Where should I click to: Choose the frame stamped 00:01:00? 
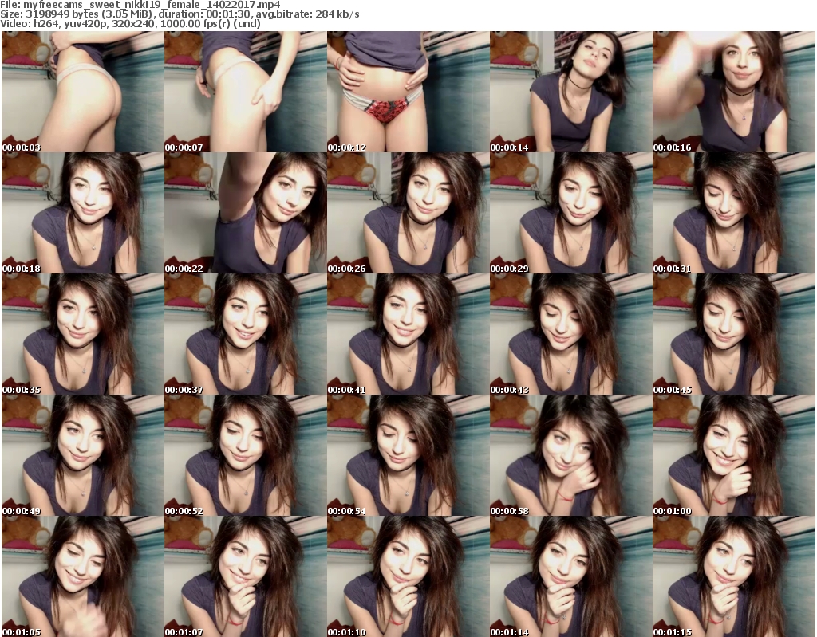pyautogui.click(x=734, y=456)
